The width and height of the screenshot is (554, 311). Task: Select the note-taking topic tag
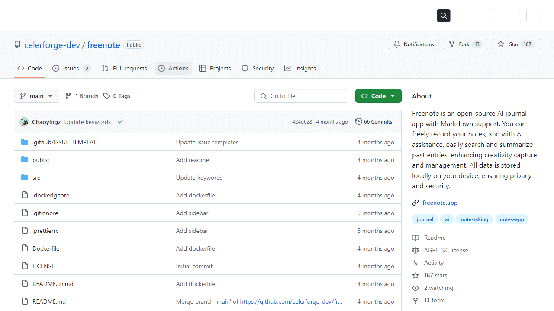coord(474,219)
